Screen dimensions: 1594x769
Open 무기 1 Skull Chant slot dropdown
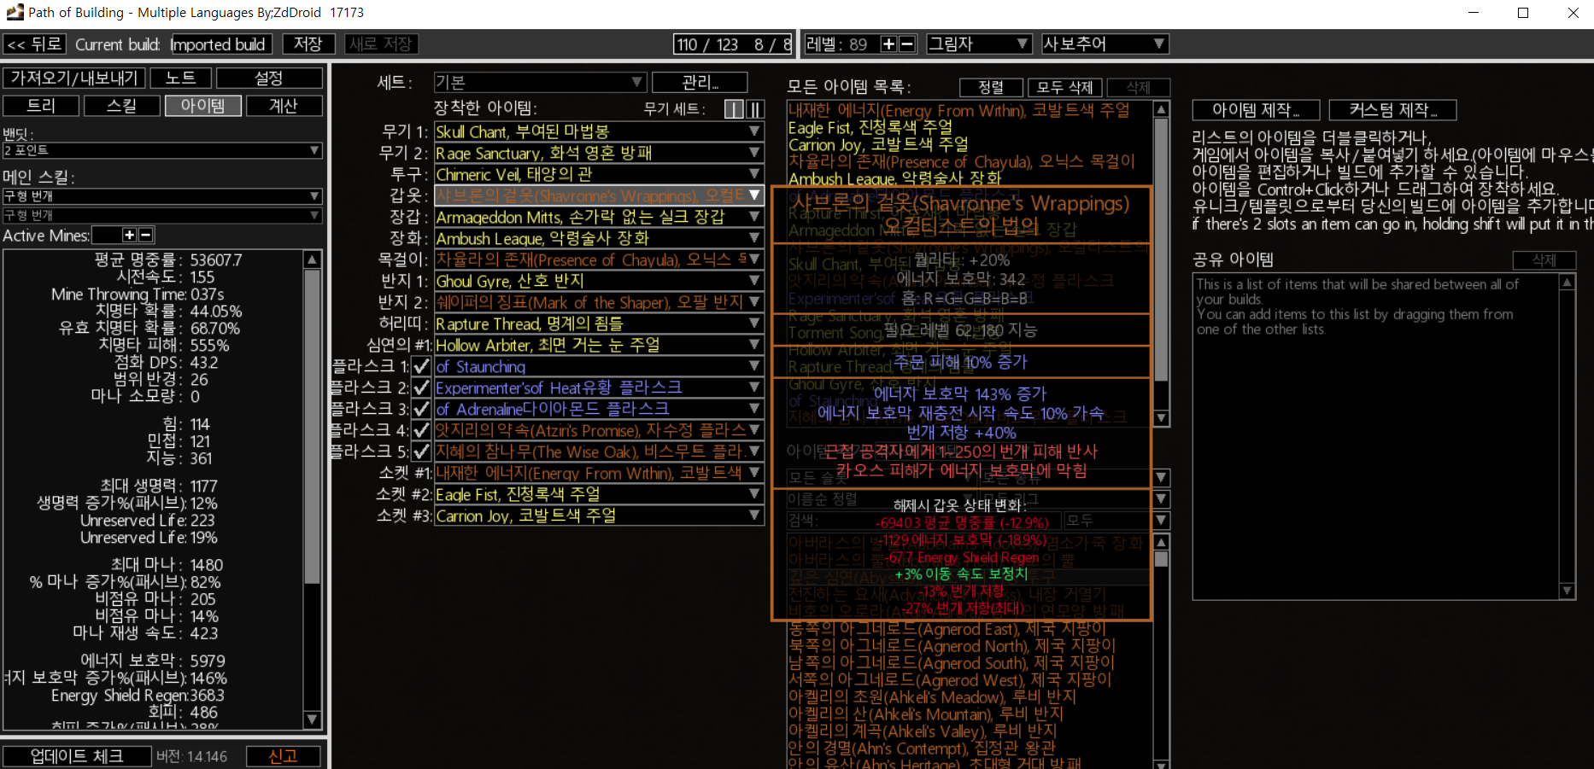(x=599, y=131)
